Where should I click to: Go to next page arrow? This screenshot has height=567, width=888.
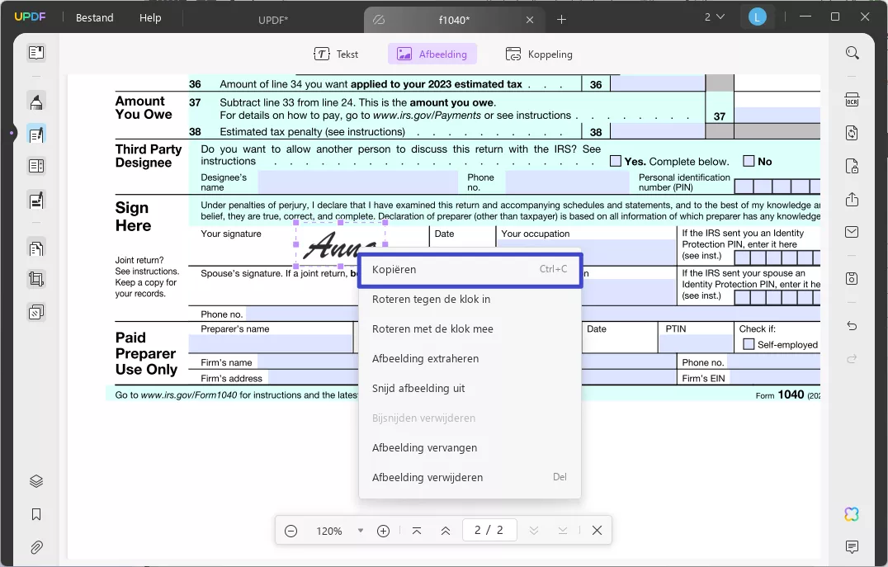click(x=533, y=531)
